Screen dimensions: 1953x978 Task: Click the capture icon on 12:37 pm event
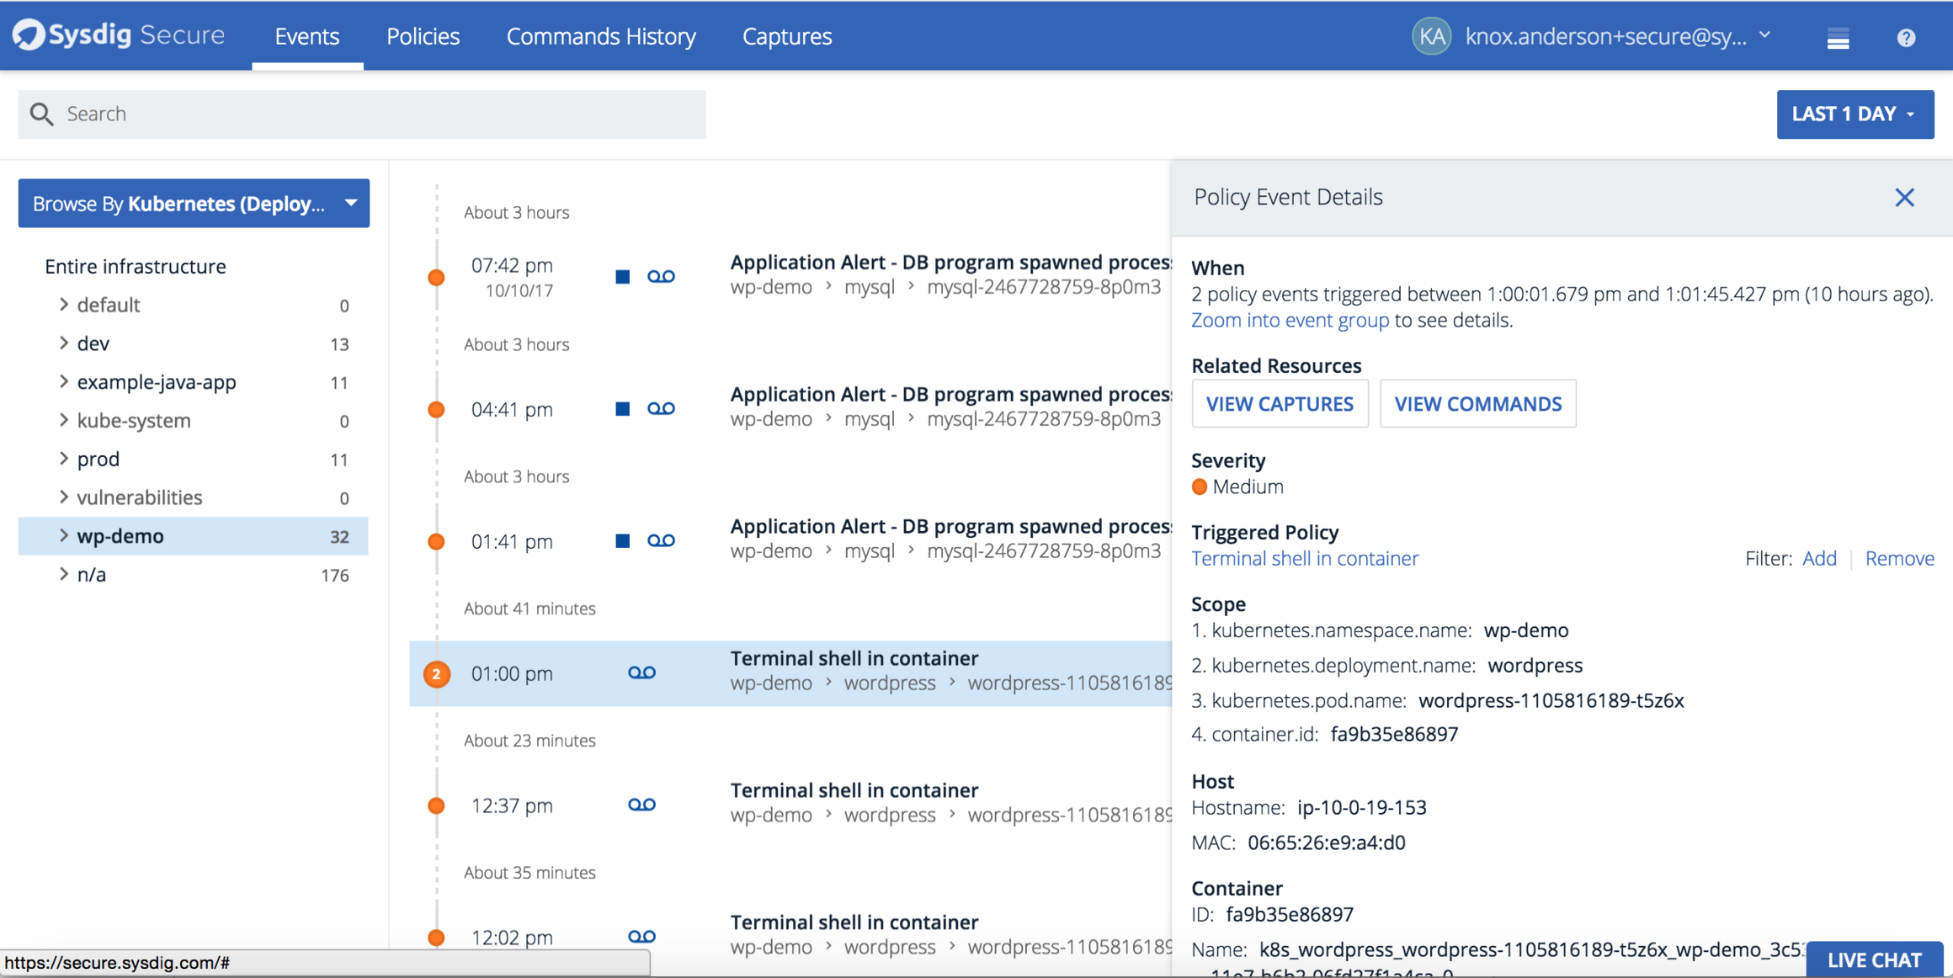click(641, 805)
